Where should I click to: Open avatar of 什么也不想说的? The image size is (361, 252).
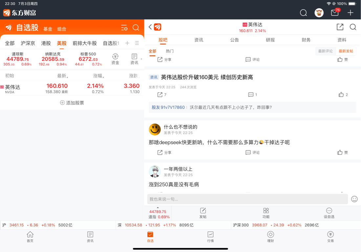pos(155,129)
